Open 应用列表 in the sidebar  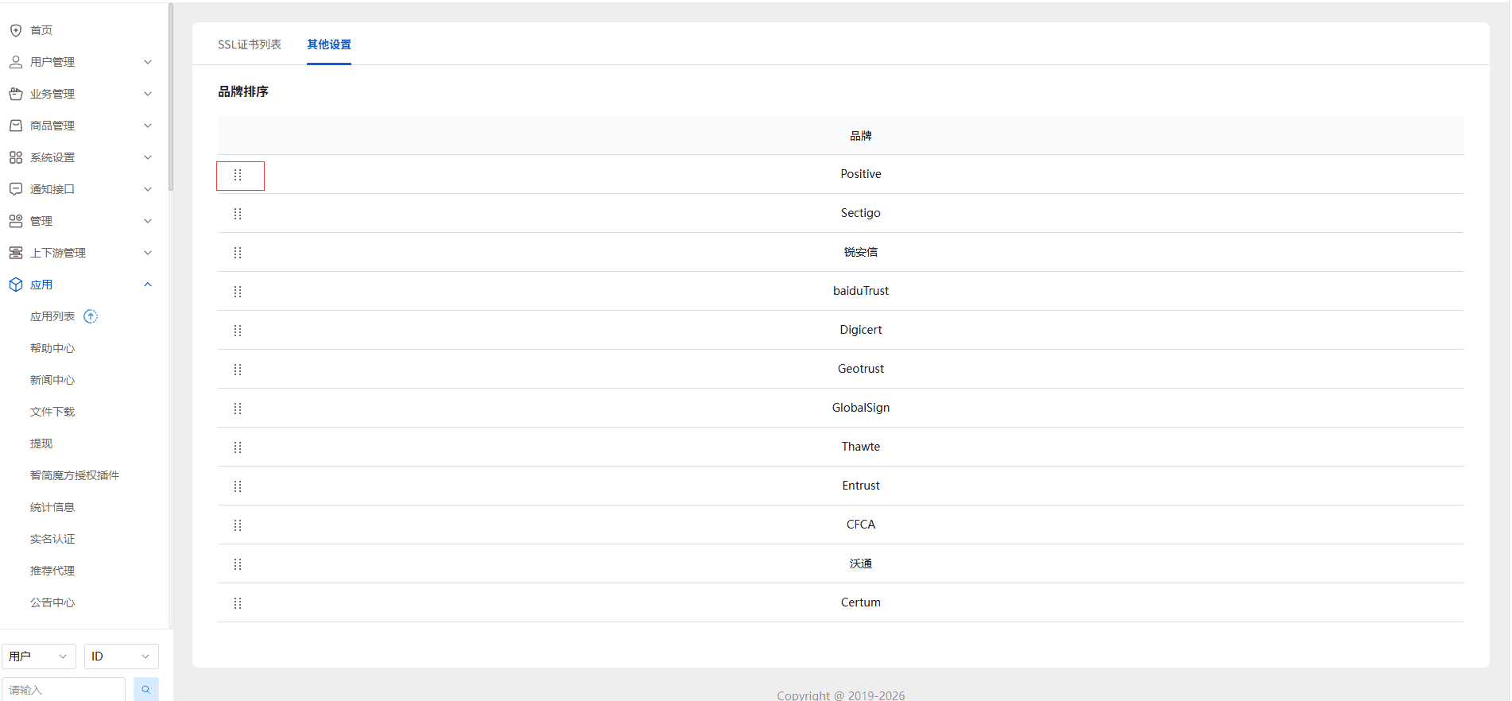click(x=52, y=316)
